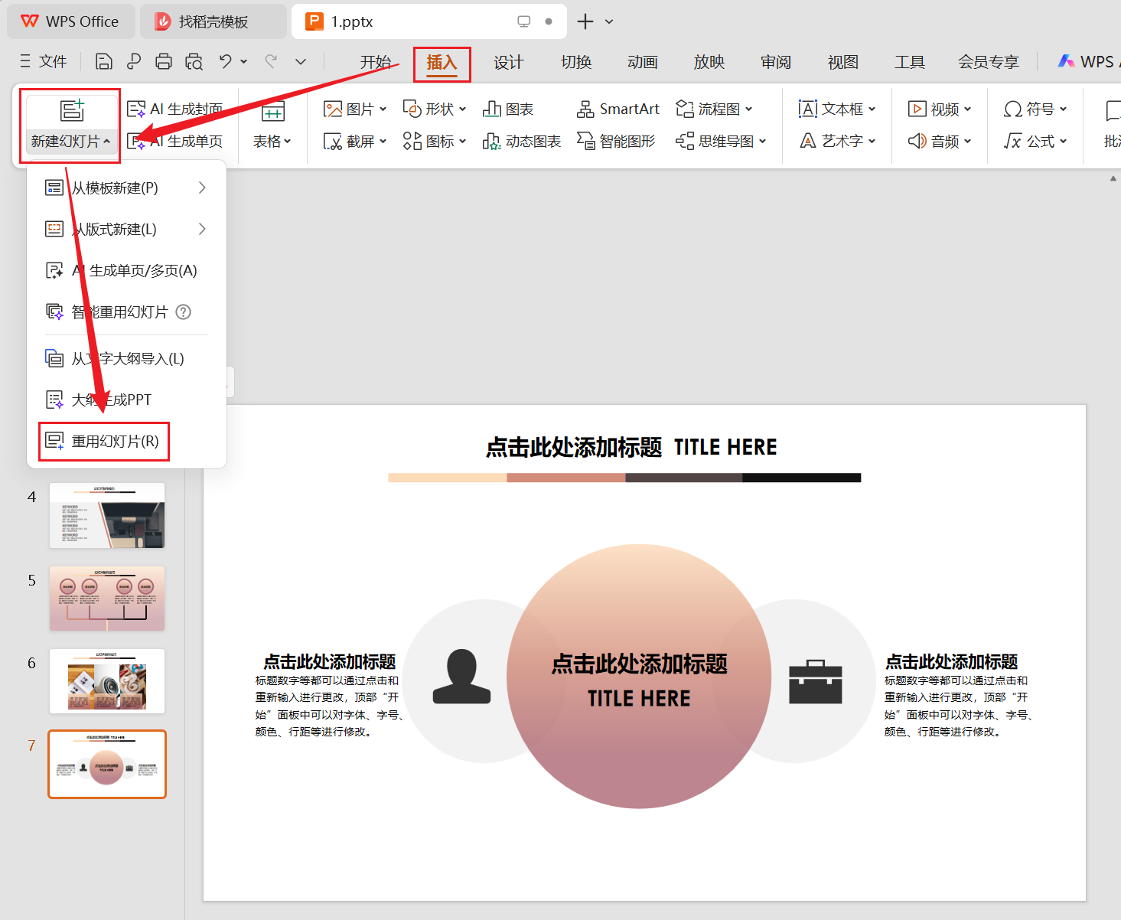Insert a 文本框 text box
This screenshot has height=920, width=1121.
pos(836,109)
